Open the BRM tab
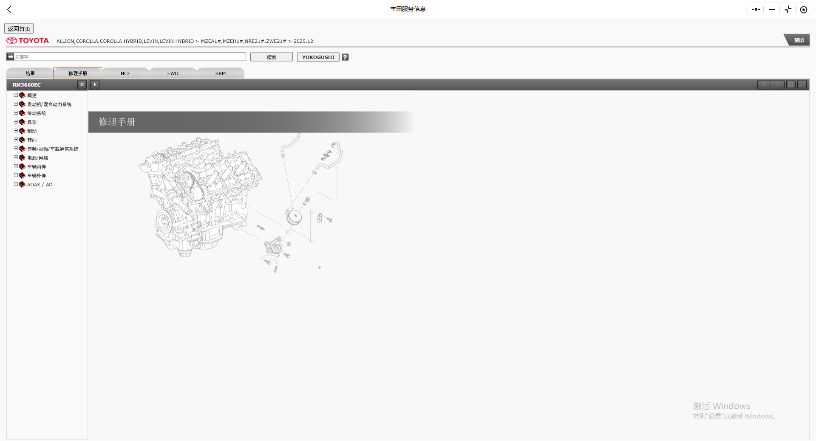816x441 pixels. point(221,73)
